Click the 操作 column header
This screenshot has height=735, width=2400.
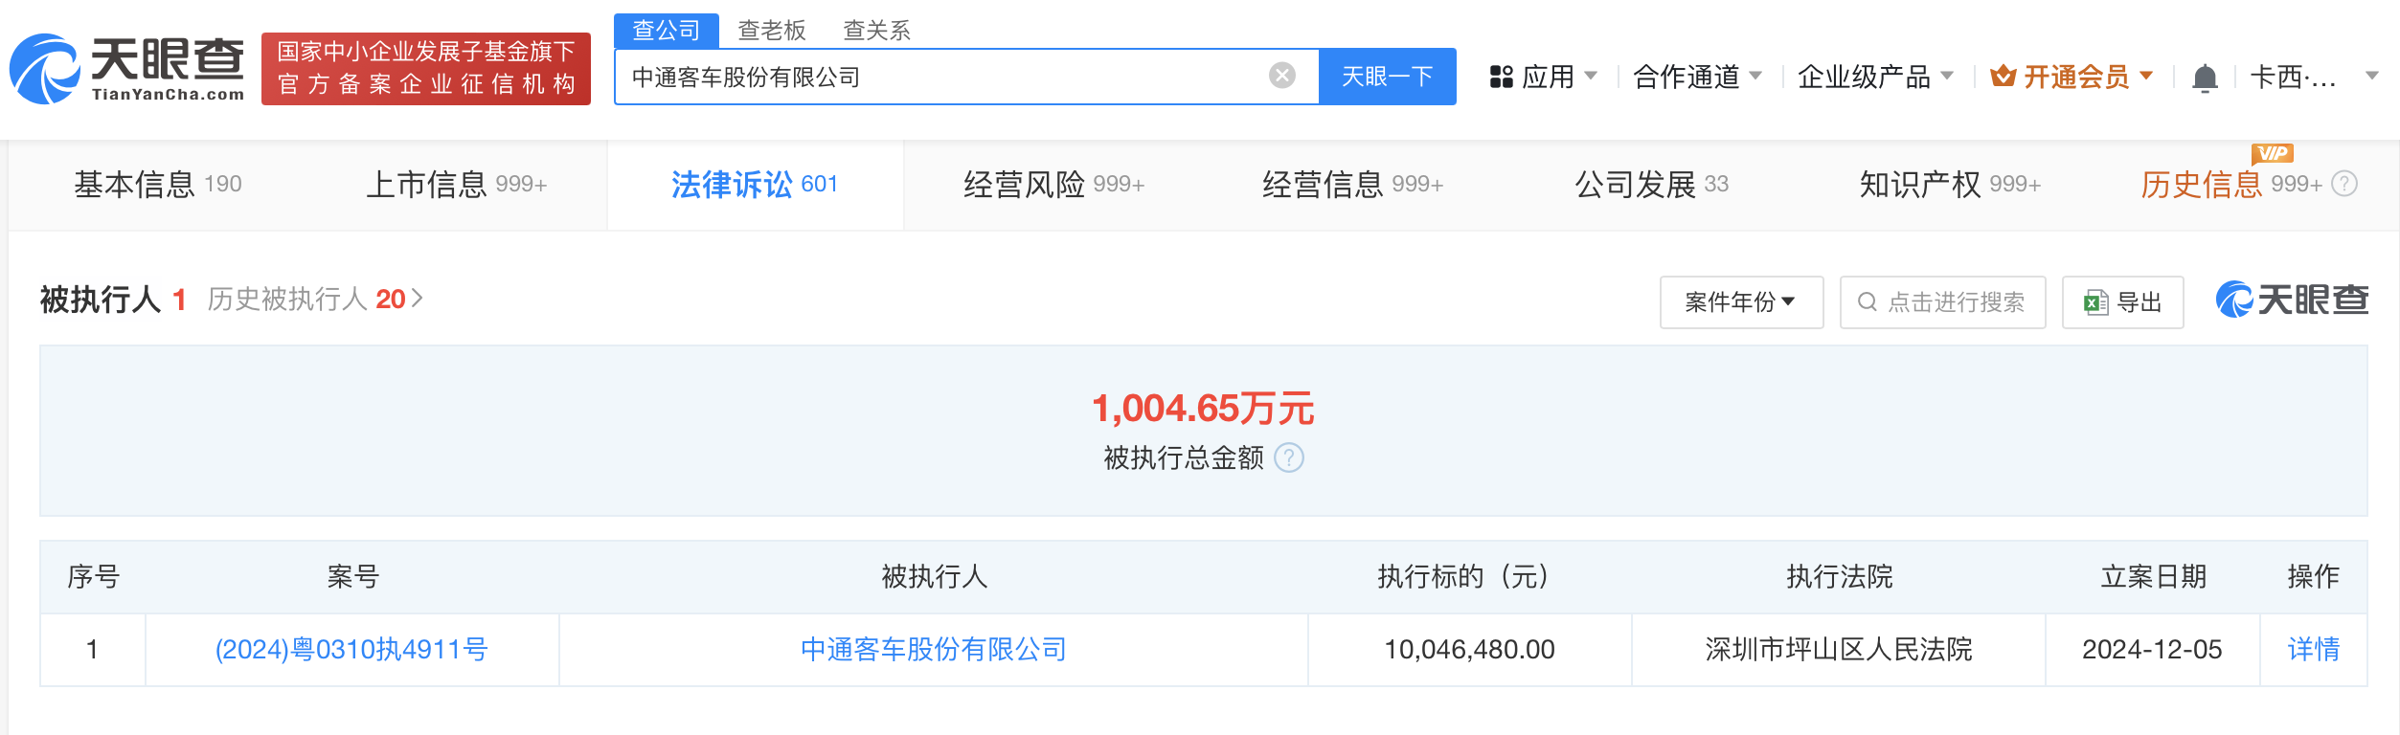click(2313, 577)
